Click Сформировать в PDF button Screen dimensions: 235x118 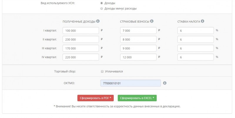click(95, 98)
